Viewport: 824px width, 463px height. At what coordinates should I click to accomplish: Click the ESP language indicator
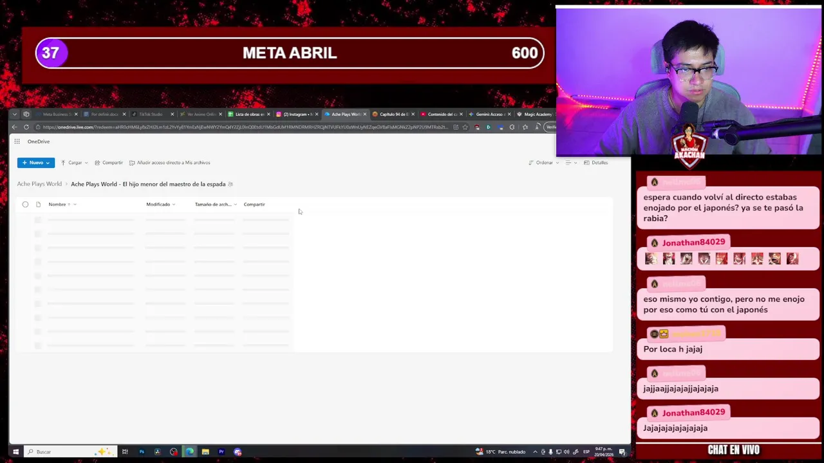point(586,452)
